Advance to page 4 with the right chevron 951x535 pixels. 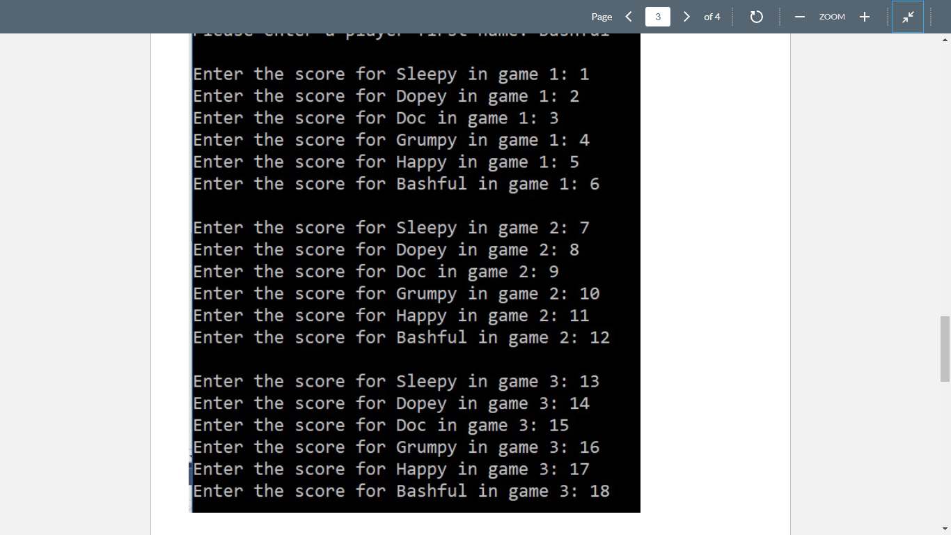coord(686,16)
